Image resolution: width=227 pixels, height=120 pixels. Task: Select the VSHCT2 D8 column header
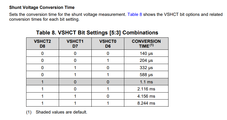[x=42, y=44]
